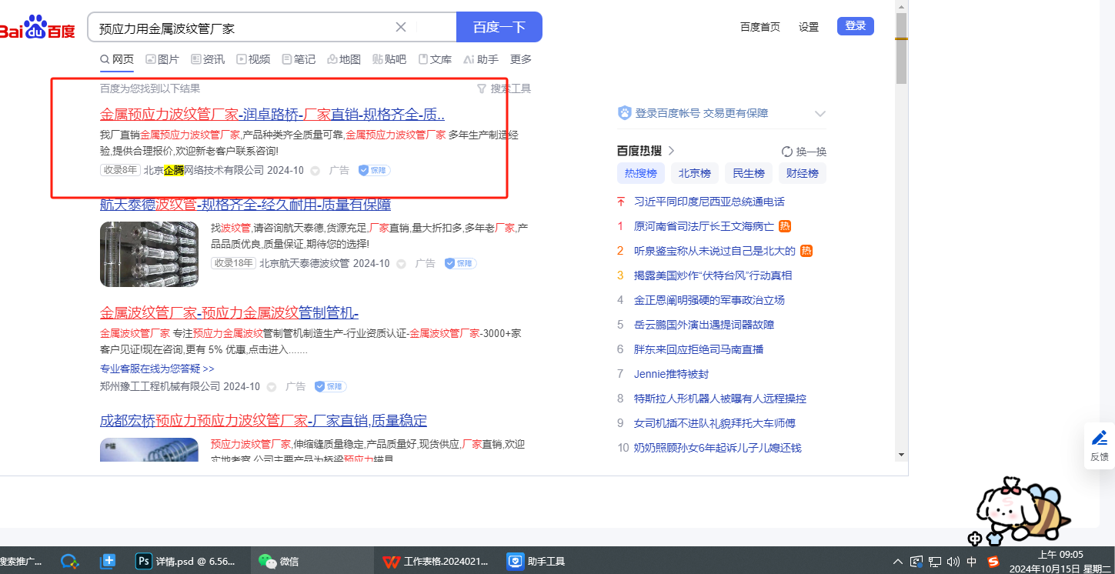Click the 保障 badge on first result

[x=374, y=170]
